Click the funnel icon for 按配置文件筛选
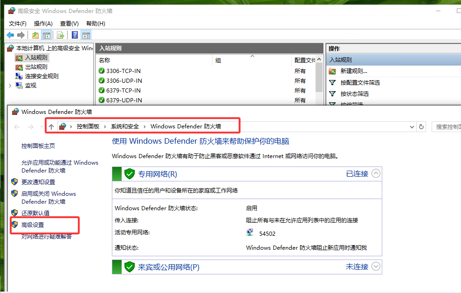 coord(332,83)
